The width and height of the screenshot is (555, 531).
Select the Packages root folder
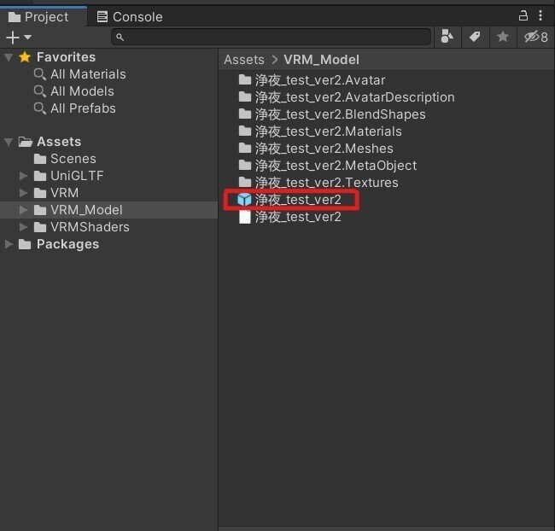[x=59, y=244]
